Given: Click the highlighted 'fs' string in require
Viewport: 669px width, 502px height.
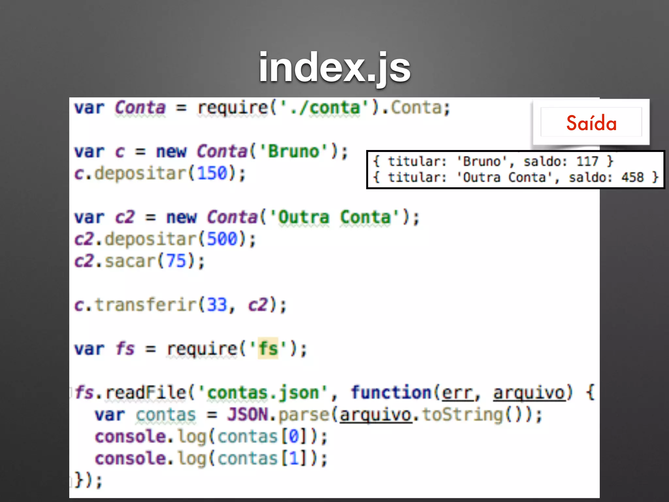Looking at the screenshot, I should [x=268, y=348].
